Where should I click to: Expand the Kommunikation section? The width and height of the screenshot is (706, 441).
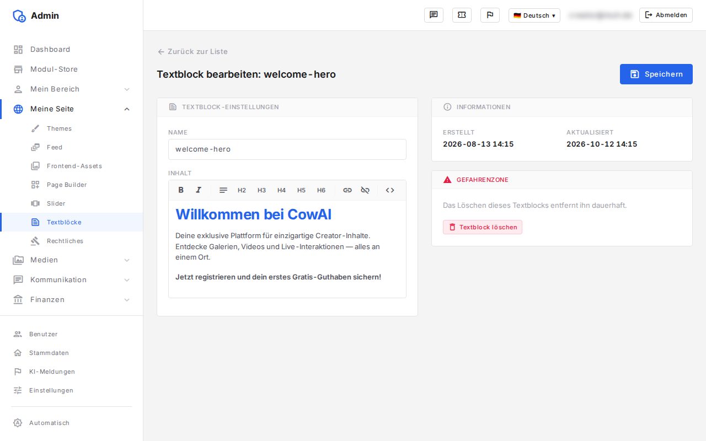[72, 280]
